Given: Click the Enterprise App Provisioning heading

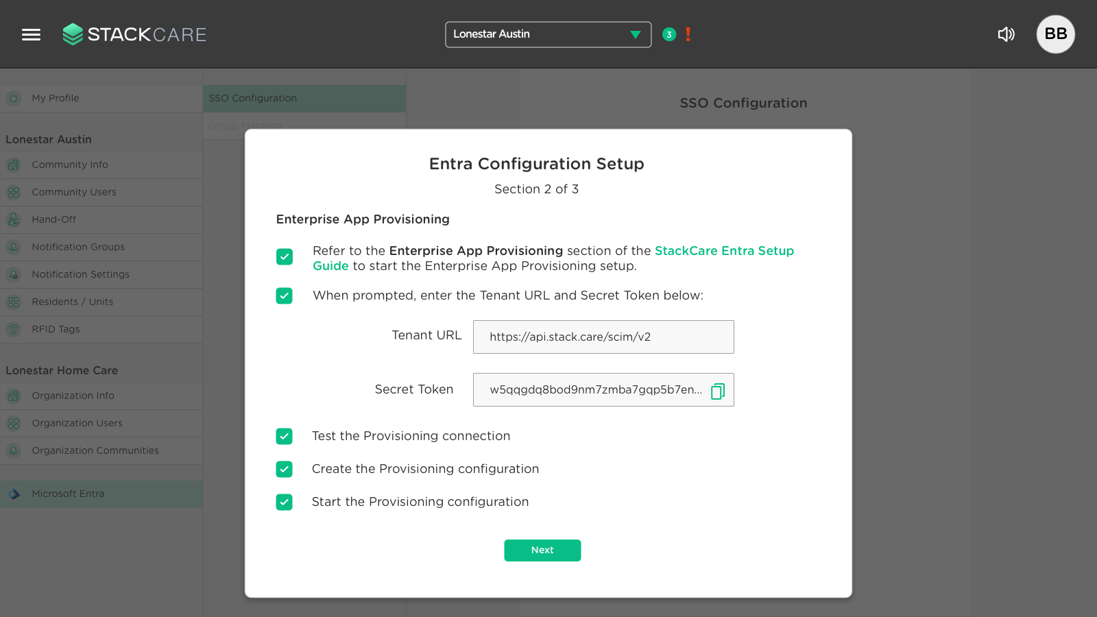Looking at the screenshot, I should tap(363, 219).
